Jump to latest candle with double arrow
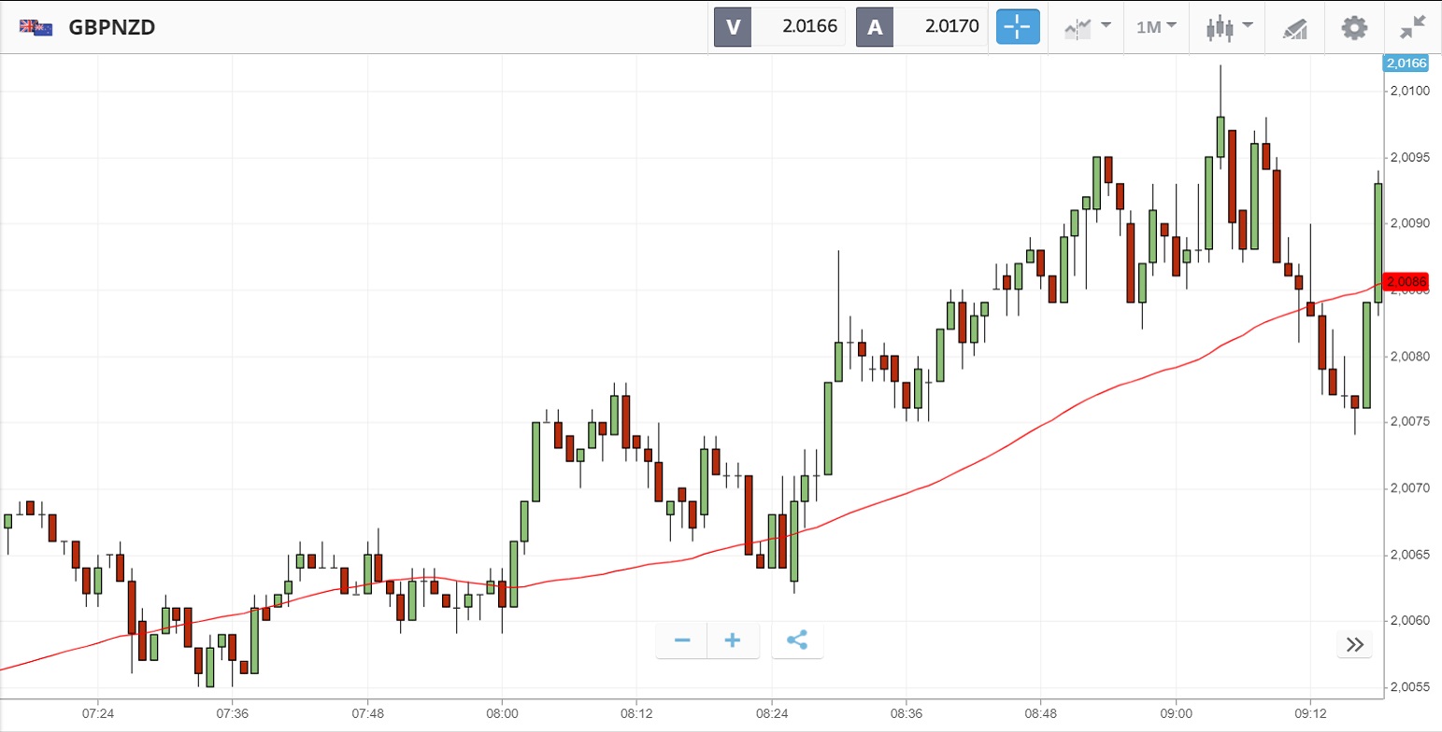Image resolution: width=1442 pixels, height=732 pixels. tap(1354, 643)
